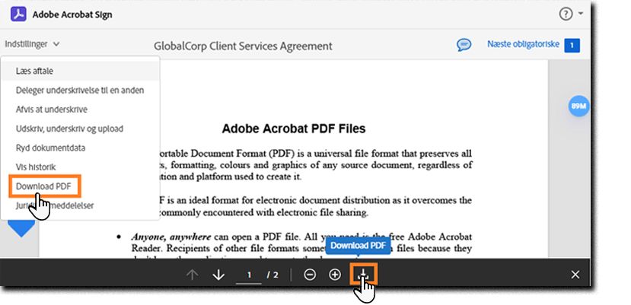Choose Download PDF in options menu
The image size is (631, 305).
pos(45,186)
